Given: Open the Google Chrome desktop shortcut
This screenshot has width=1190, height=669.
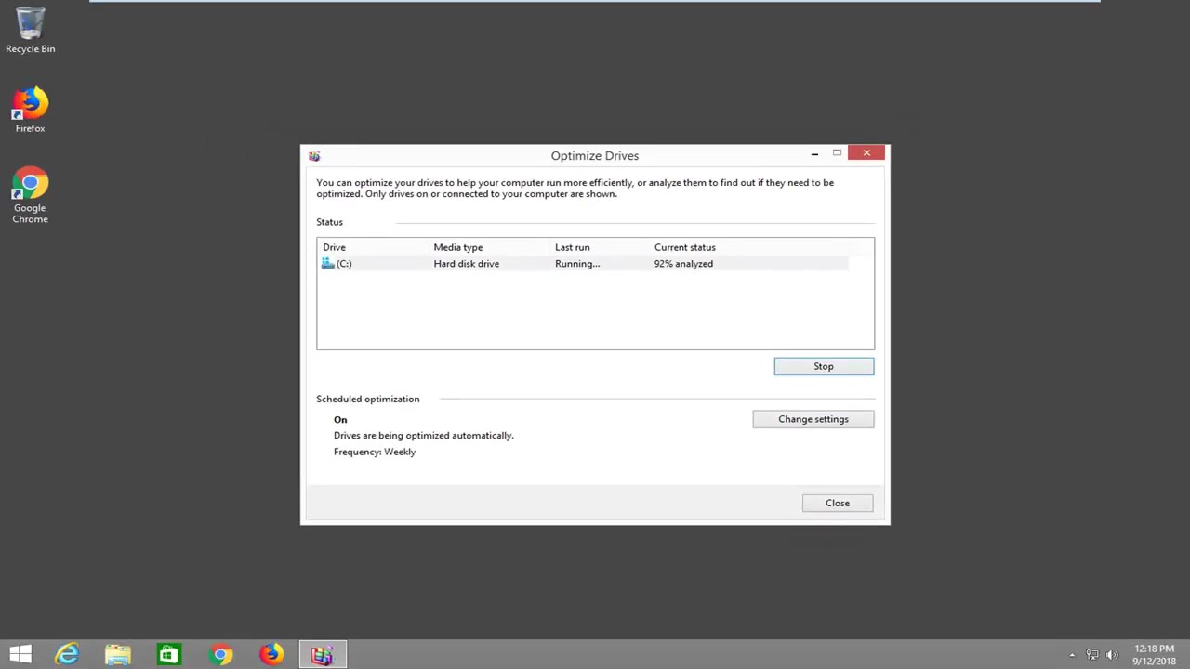Looking at the screenshot, I should point(30,195).
